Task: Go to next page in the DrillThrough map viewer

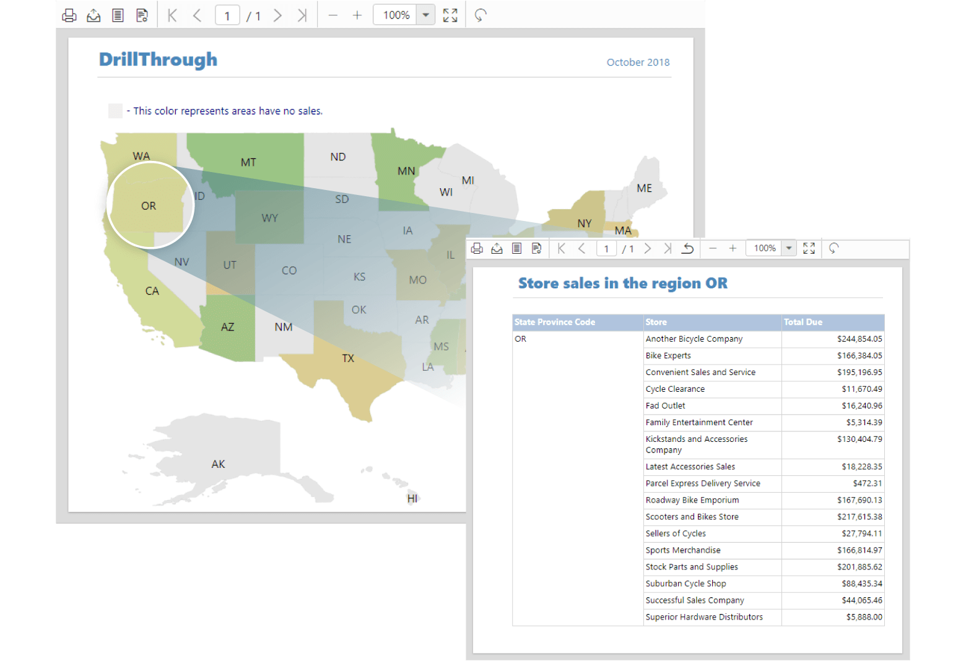Action: point(277,15)
